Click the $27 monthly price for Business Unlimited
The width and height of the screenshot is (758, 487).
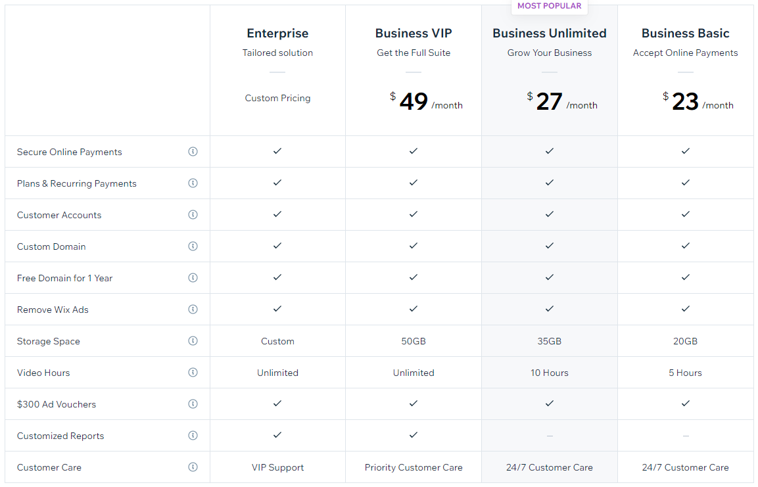coord(550,100)
